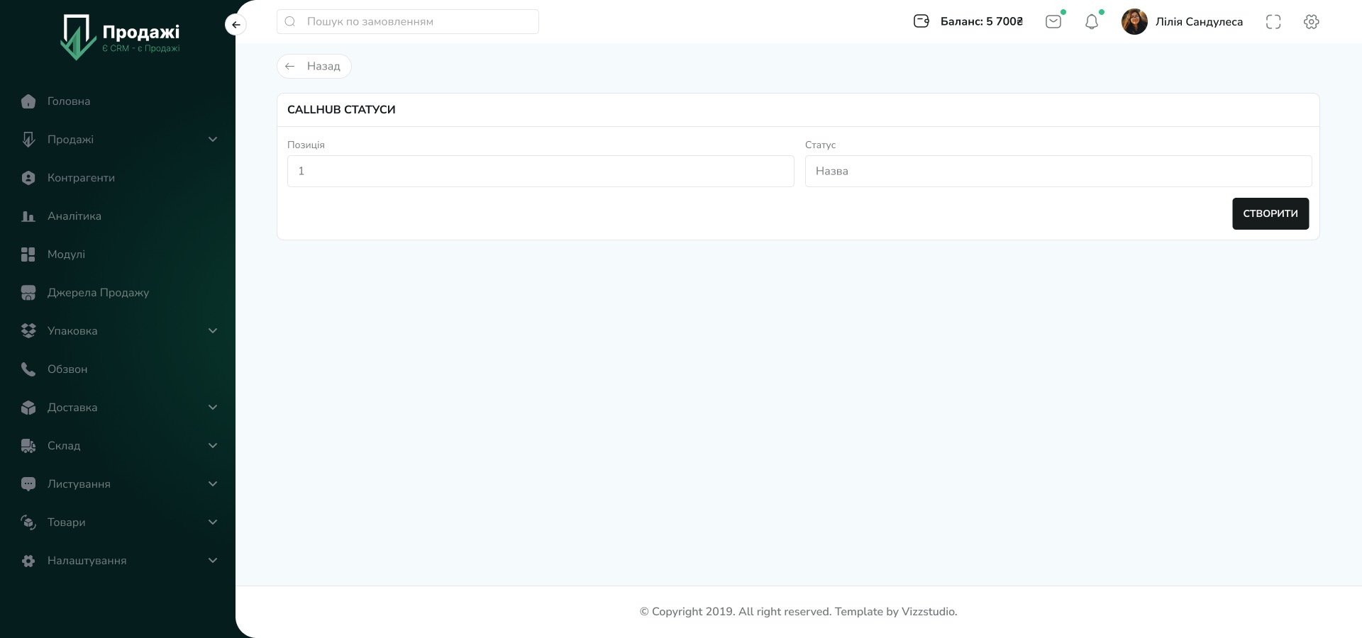Open the notifications bell
This screenshot has height=638, width=1362.
pos(1092,21)
